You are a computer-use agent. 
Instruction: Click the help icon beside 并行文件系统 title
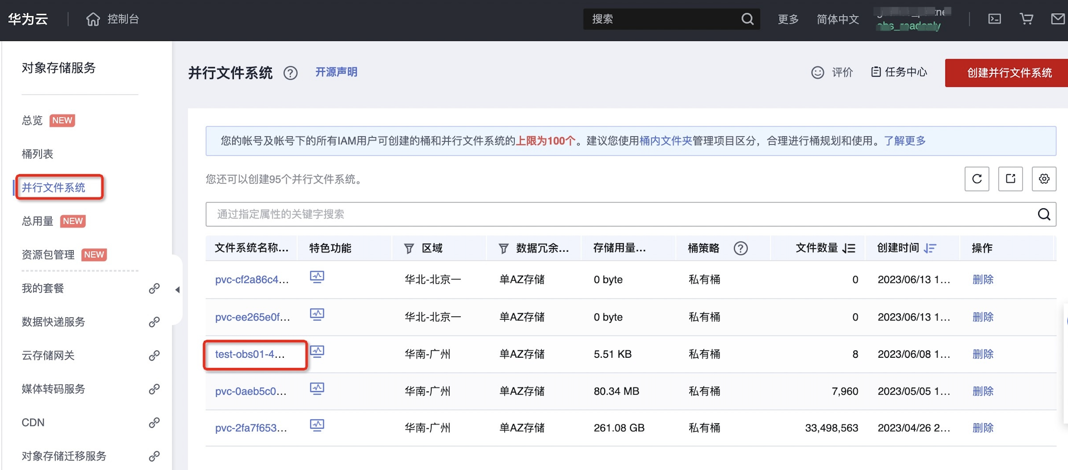(x=290, y=73)
